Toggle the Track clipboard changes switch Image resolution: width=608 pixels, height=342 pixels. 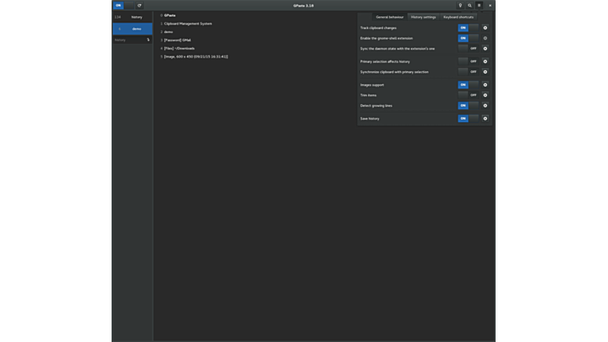tap(467, 27)
